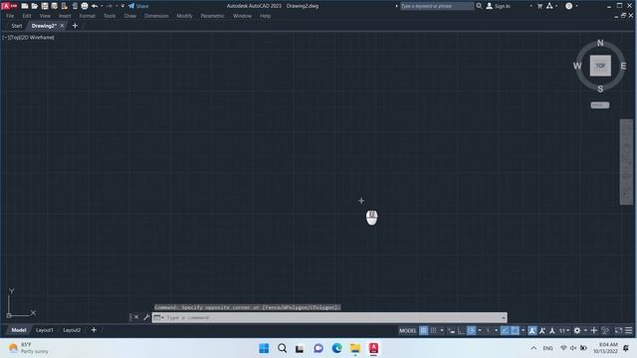Click the Save As icon

[x=55, y=6]
